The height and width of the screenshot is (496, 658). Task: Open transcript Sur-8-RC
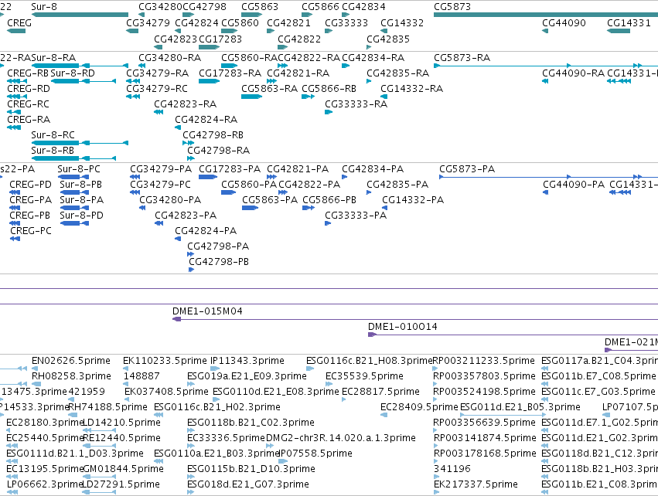coord(53,135)
